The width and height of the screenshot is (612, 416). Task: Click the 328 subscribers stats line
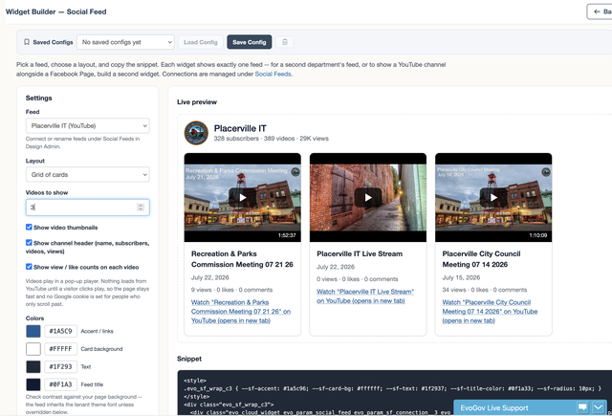point(271,139)
